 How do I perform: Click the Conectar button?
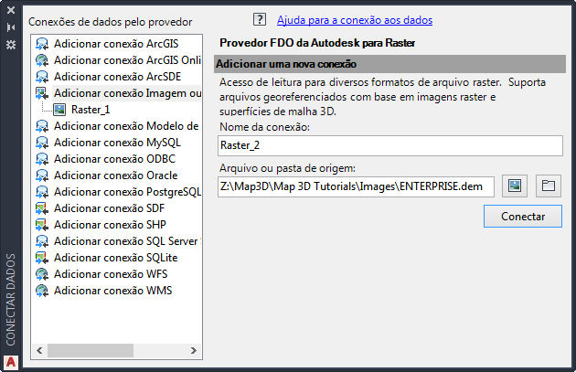click(x=523, y=217)
